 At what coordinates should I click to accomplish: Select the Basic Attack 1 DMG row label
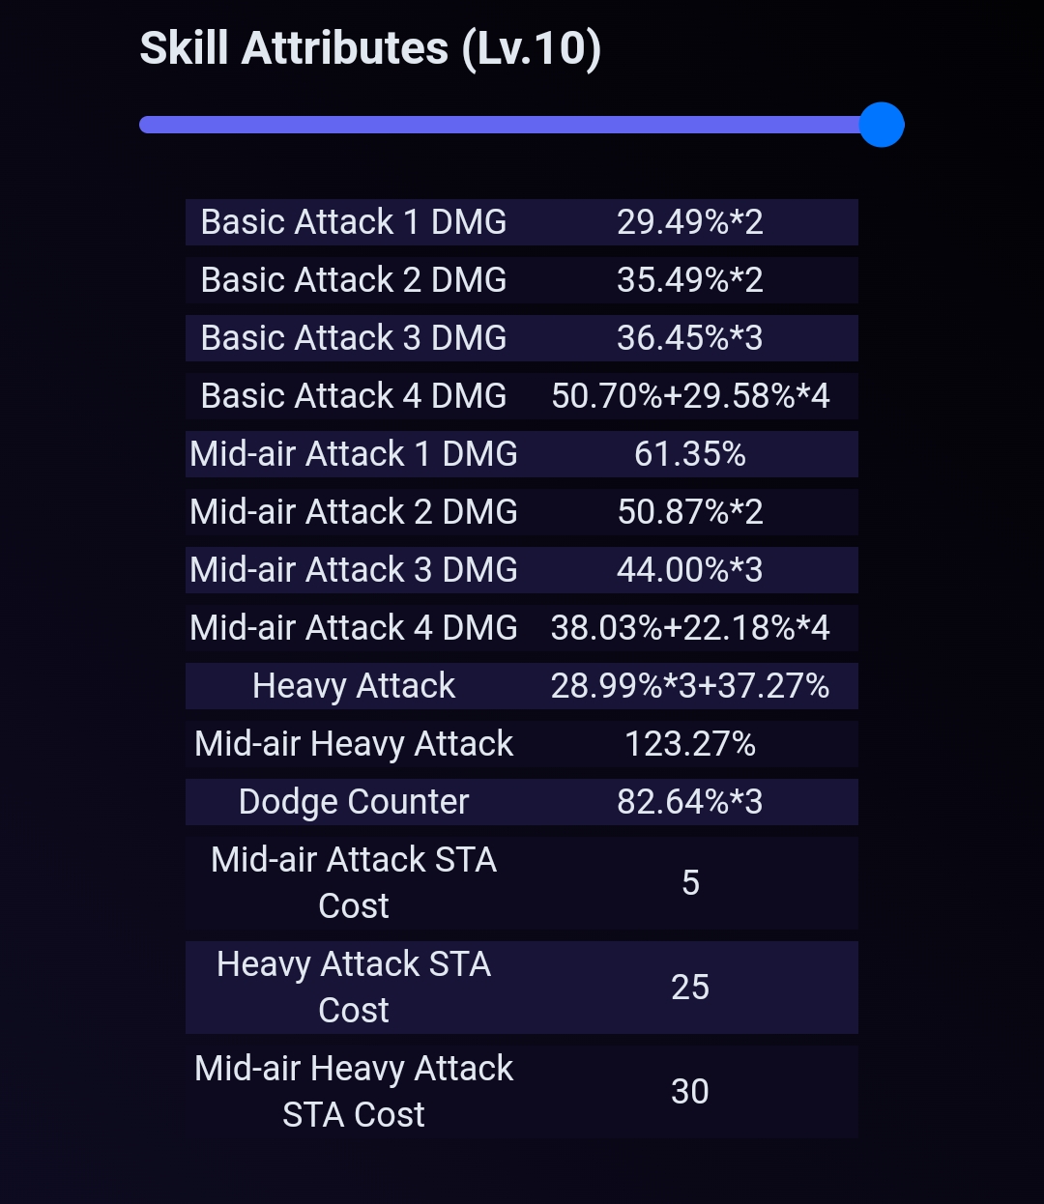point(354,222)
